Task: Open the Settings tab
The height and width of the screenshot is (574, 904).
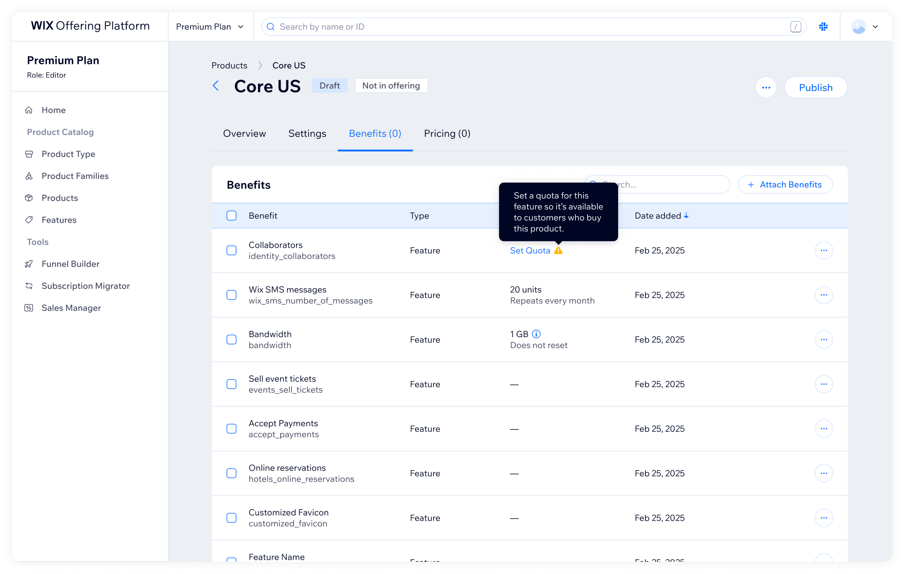Action: 307,134
